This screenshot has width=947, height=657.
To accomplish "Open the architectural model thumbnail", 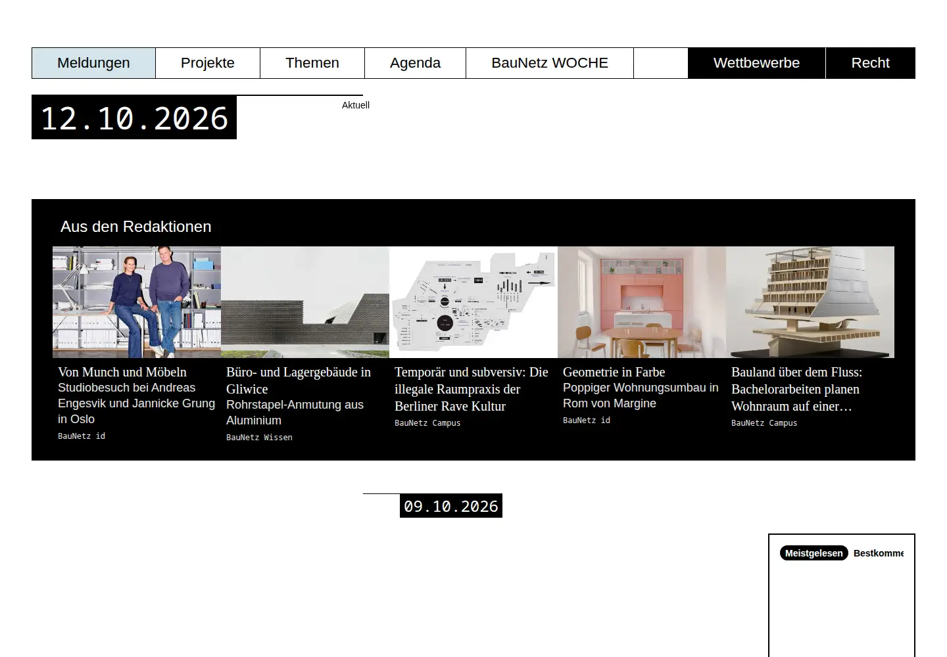I will 810,302.
